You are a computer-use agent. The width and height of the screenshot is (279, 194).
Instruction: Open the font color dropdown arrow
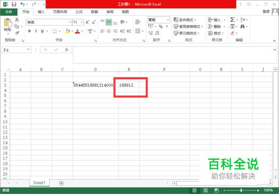82,31
